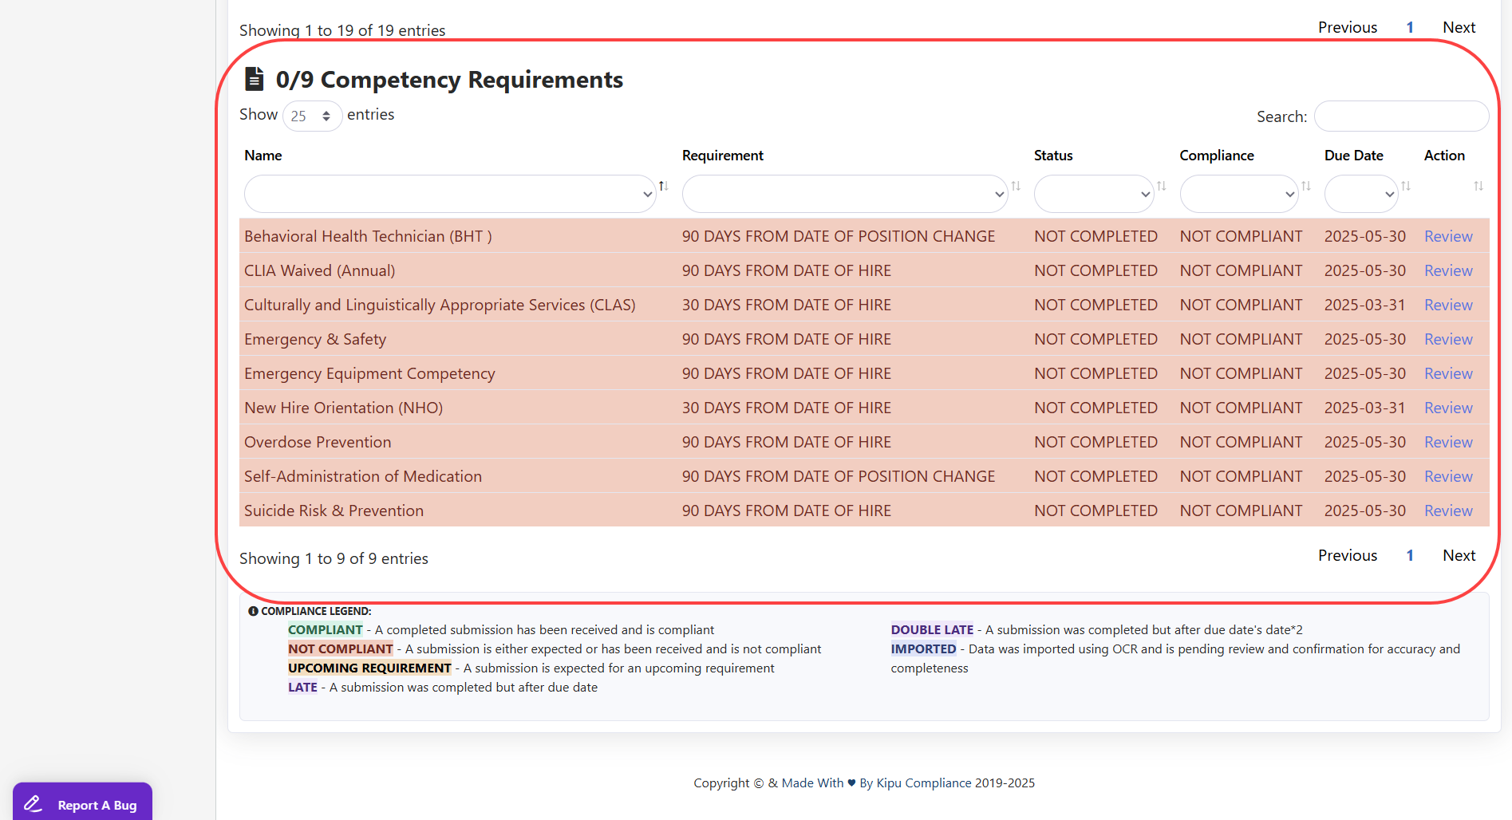Click the Competency Requirements document icon
This screenshot has height=820, width=1512.
(255, 79)
